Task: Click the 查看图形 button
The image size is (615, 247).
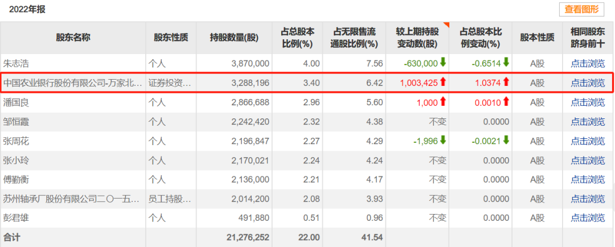Action: [x=581, y=10]
